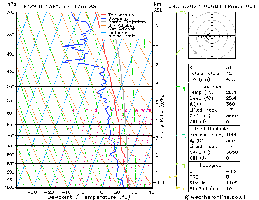Click the hodograph wind plot
Screen dimensions: 259x200
pos(212,35)
